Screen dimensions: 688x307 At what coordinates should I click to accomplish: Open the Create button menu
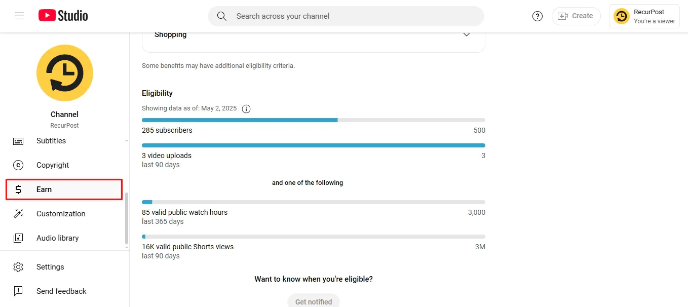click(x=576, y=16)
